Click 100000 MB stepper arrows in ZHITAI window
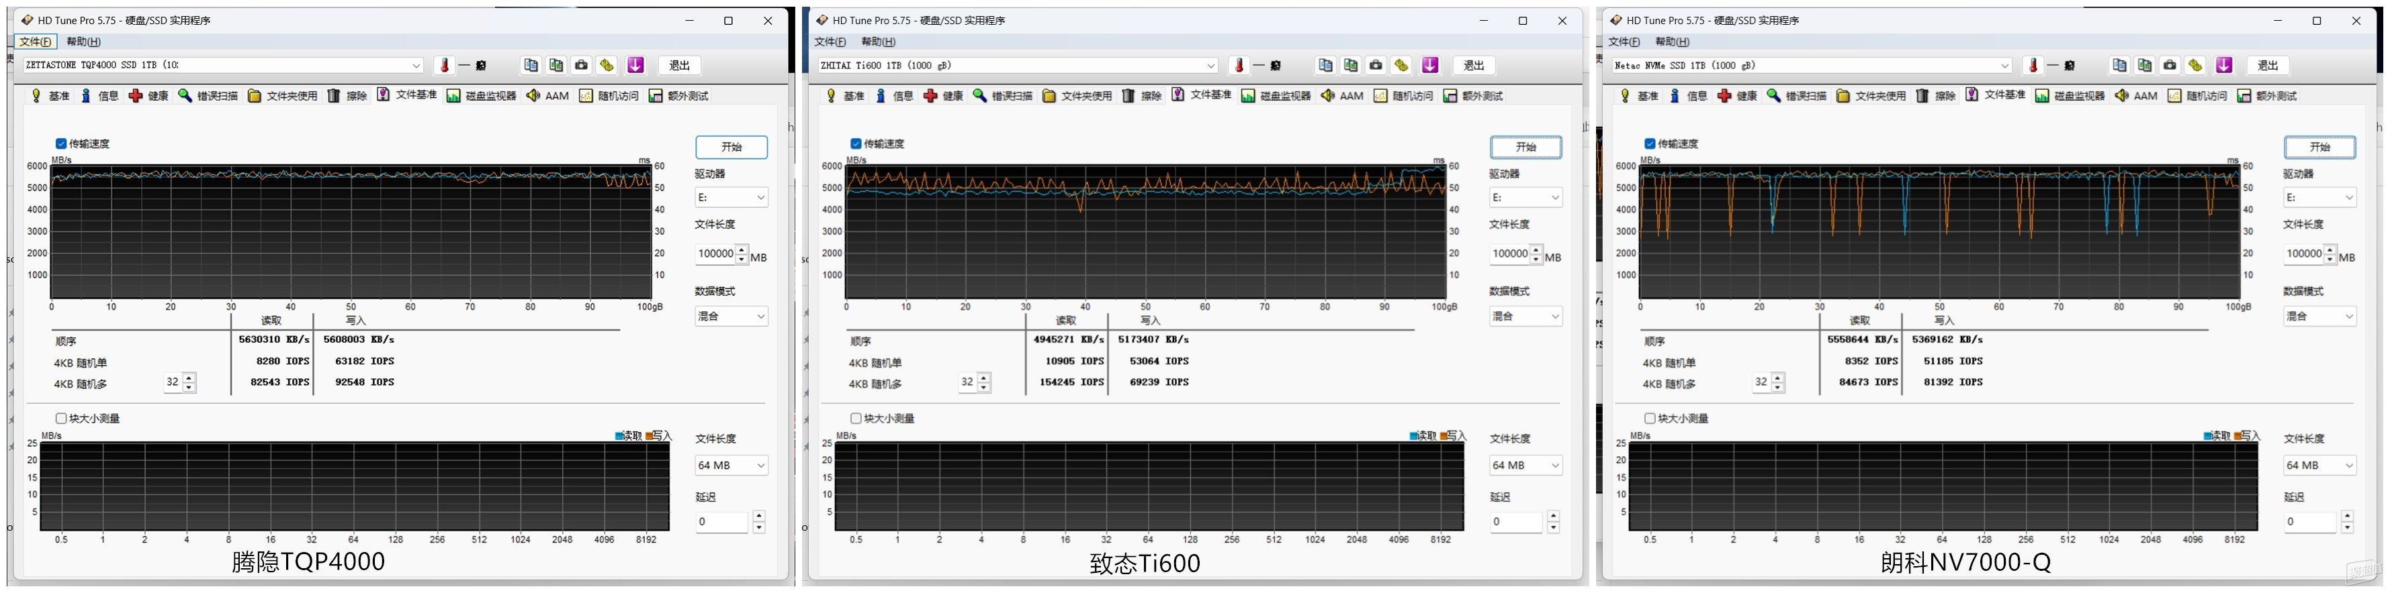The height and width of the screenshot is (593, 2390). 1536,254
